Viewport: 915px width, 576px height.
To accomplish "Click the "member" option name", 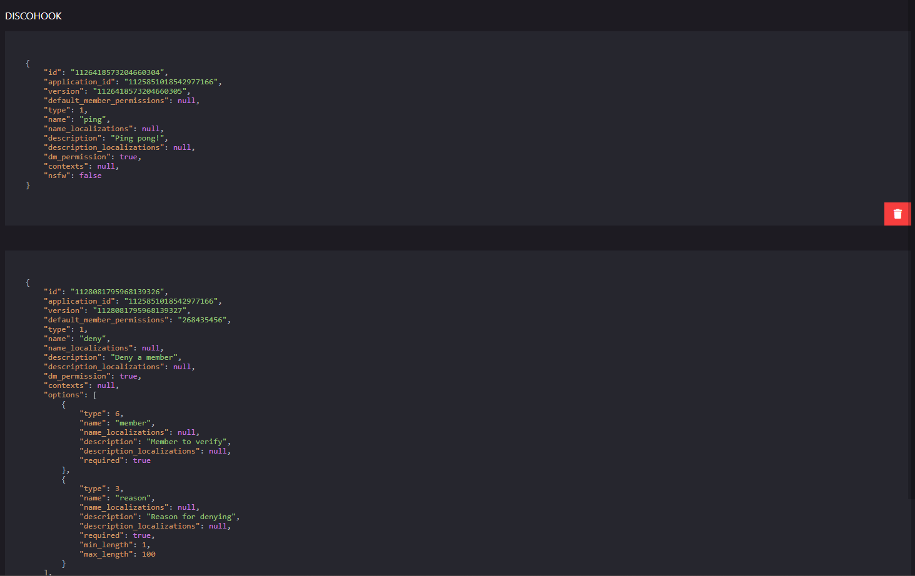I will point(132,422).
